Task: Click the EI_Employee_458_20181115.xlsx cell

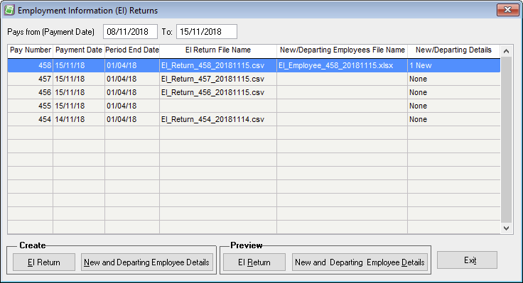Action: pyautogui.click(x=342, y=65)
